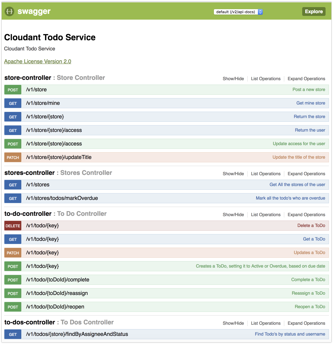Expand the /v1/todo/{toDoId}/complete path

coord(58,280)
